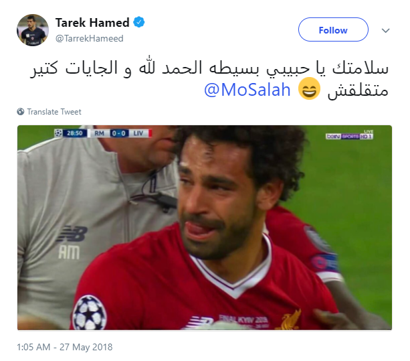The width and height of the screenshot is (410, 361).
Task: Click the Translate Tweet link
Action: (54, 112)
